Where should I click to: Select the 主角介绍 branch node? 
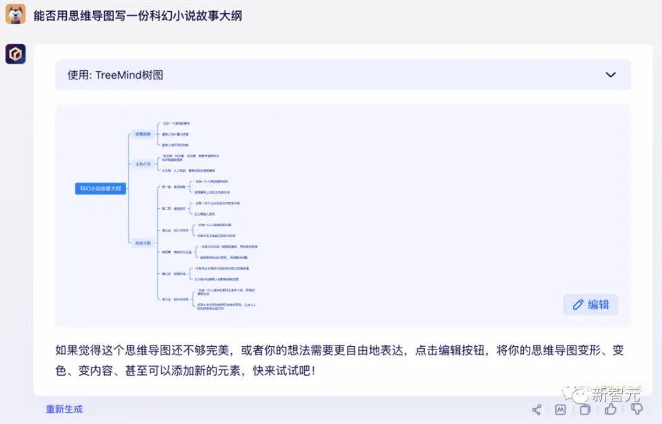[x=142, y=164]
